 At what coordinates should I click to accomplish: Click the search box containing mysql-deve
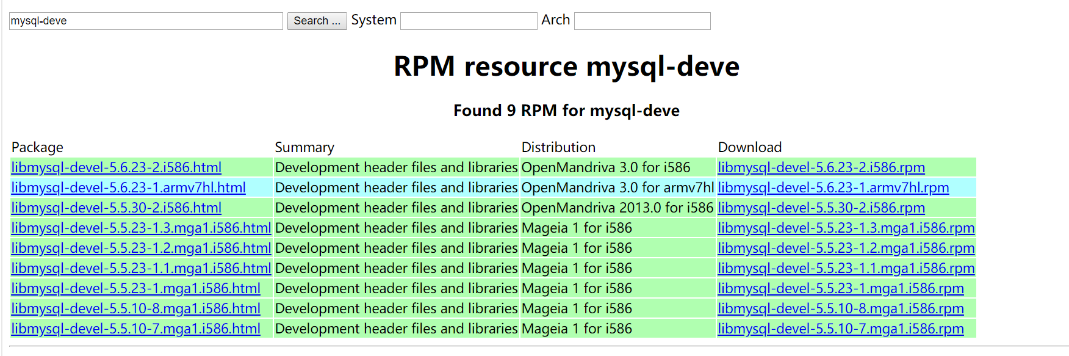point(146,21)
